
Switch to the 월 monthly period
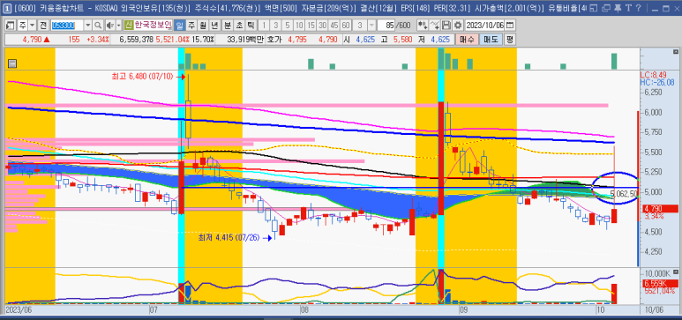coord(203,26)
